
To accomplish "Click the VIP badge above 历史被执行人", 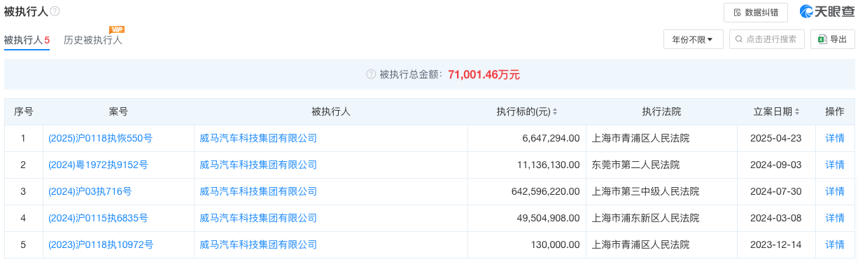I will tap(117, 29).
